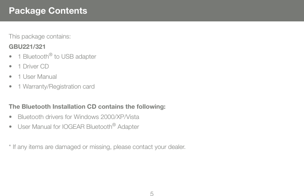Click the "This package contains:" line
Viewport: 304px width, 196px height.
[40, 36]
